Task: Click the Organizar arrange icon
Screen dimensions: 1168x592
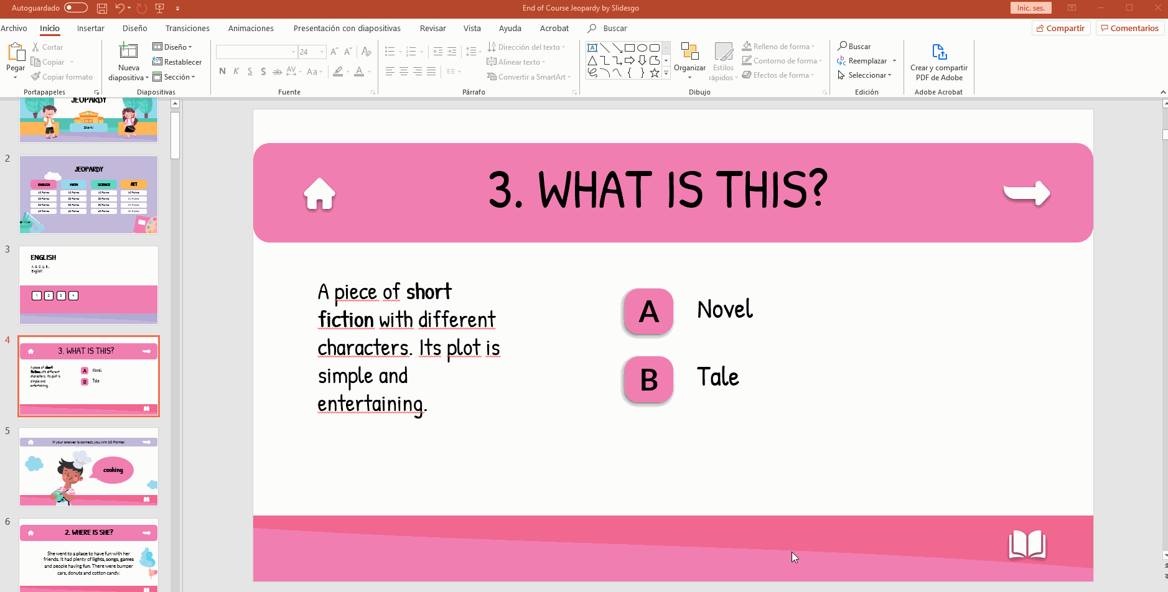Action: (x=689, y=52)
